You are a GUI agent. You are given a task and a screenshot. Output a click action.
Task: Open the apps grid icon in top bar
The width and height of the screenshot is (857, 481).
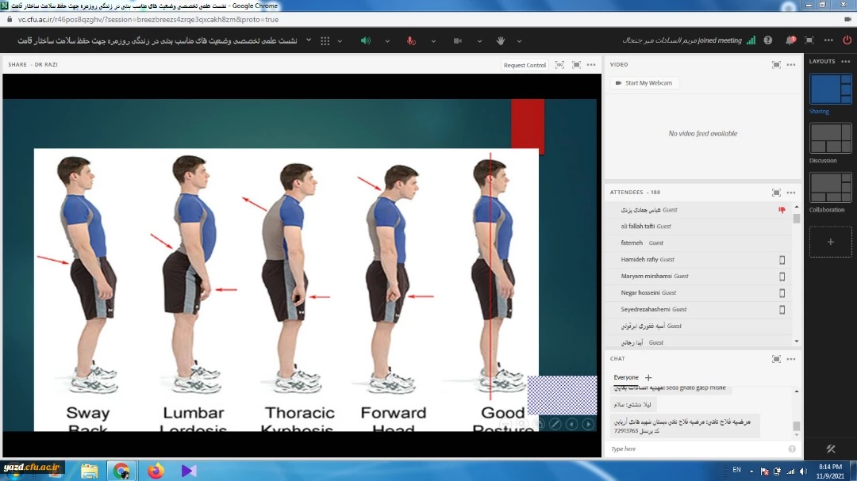[x=325, y=40]
